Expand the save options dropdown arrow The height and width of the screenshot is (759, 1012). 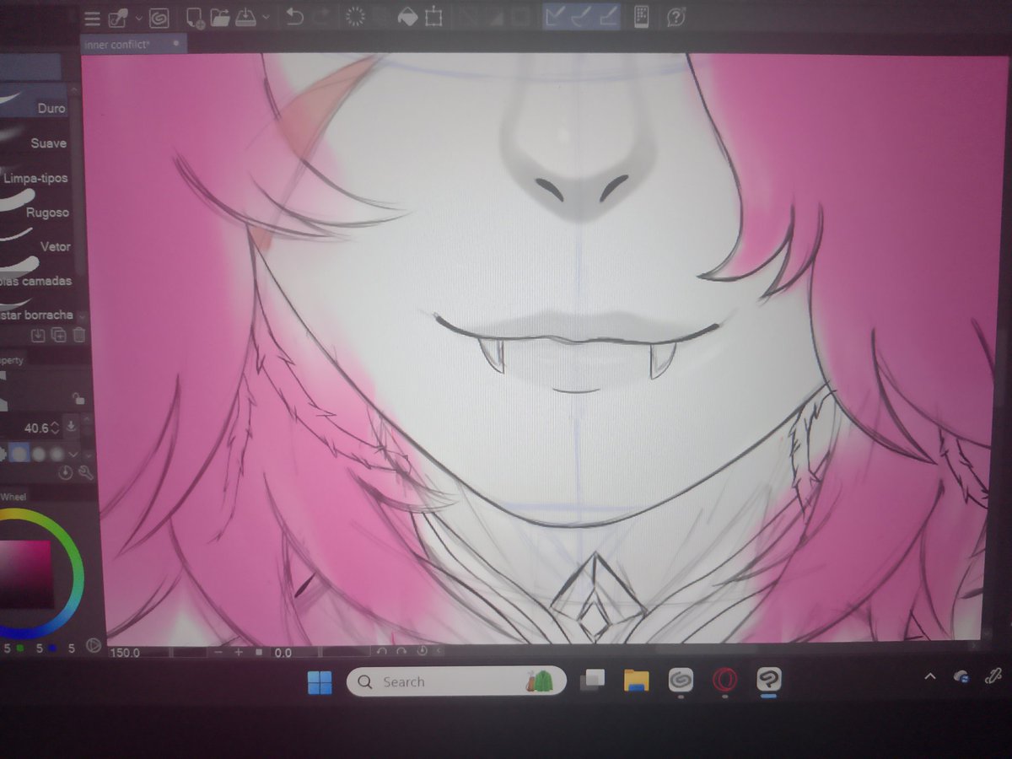click(266, 17)
